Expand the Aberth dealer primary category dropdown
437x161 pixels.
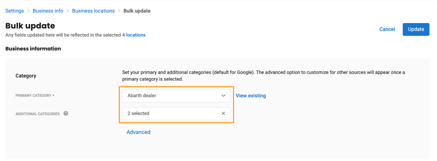pyautogui.click(x=176, y=96)
